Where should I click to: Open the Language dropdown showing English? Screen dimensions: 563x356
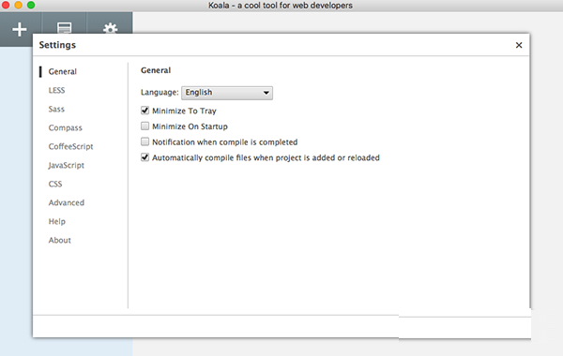pyautogui.click(x=227, y=93)
